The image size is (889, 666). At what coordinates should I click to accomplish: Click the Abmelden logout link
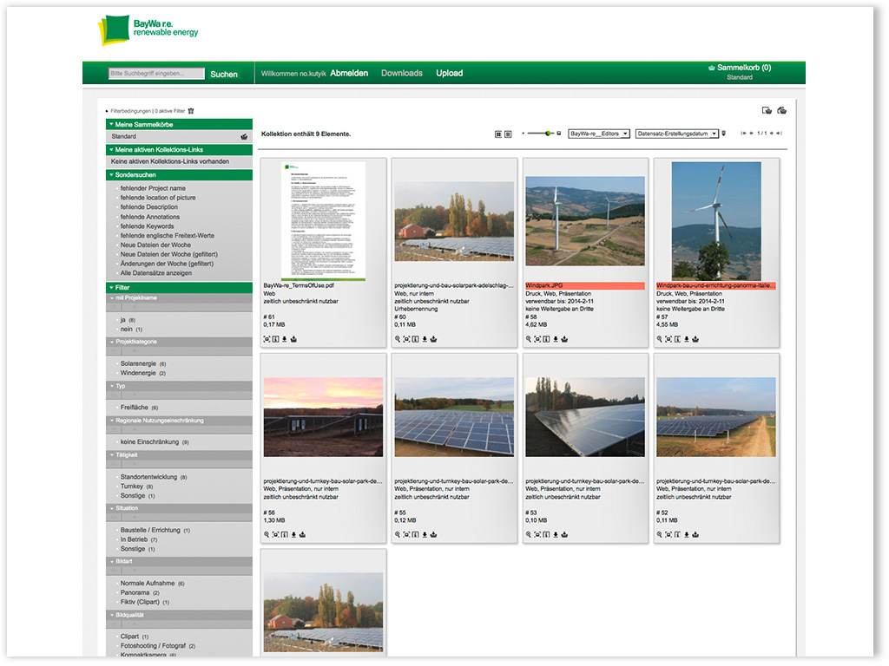(x=349, y=74)
